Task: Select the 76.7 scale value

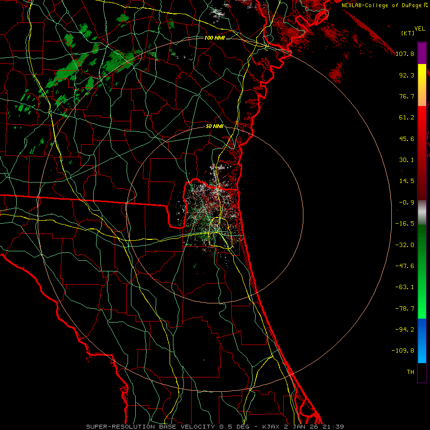Action: [x=407, y=96]
